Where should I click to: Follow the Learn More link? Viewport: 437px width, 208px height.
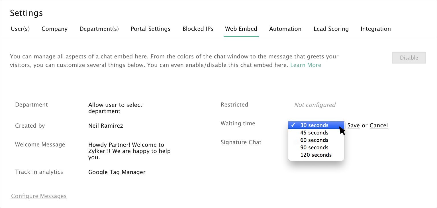tap(306, 65)
